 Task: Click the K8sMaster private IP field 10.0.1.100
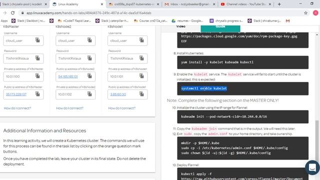point(23,76)
